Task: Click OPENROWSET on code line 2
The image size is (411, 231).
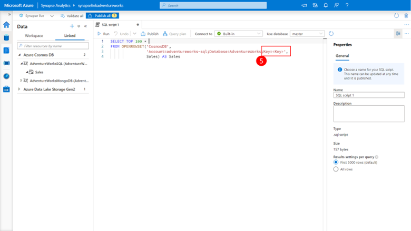Action: (133, 46)
